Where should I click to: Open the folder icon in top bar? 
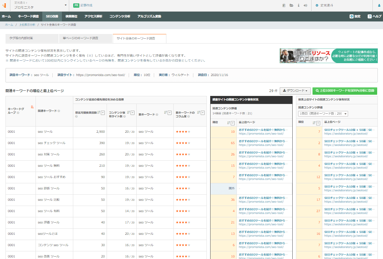[x=291, y=6]
